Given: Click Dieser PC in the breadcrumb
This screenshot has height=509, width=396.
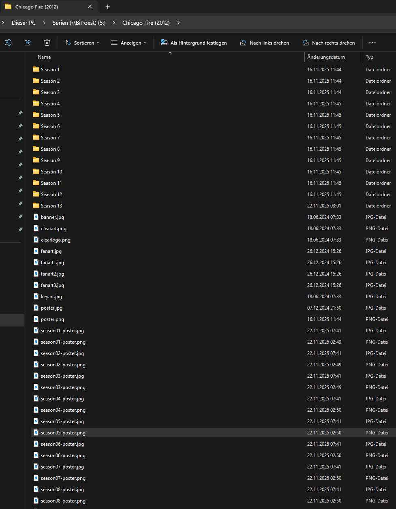Looking at the screenshot, I should tap(24, 23).
